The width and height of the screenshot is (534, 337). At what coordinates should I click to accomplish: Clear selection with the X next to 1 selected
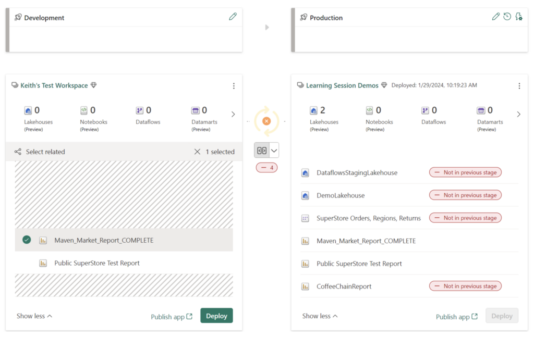point(197,152)
